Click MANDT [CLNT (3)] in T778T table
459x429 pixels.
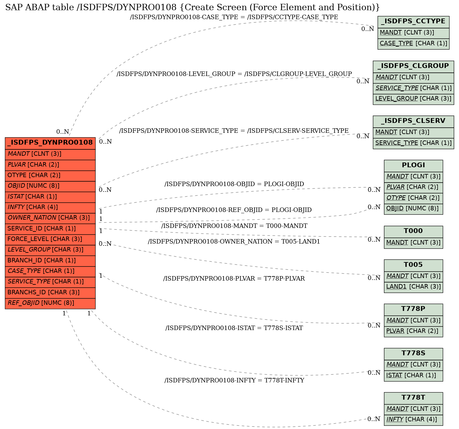point(413,409)
